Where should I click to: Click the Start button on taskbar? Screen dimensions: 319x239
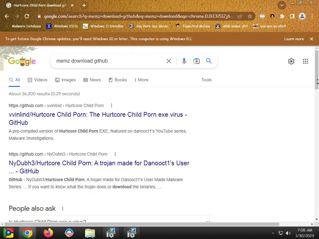tap(8, 233)
